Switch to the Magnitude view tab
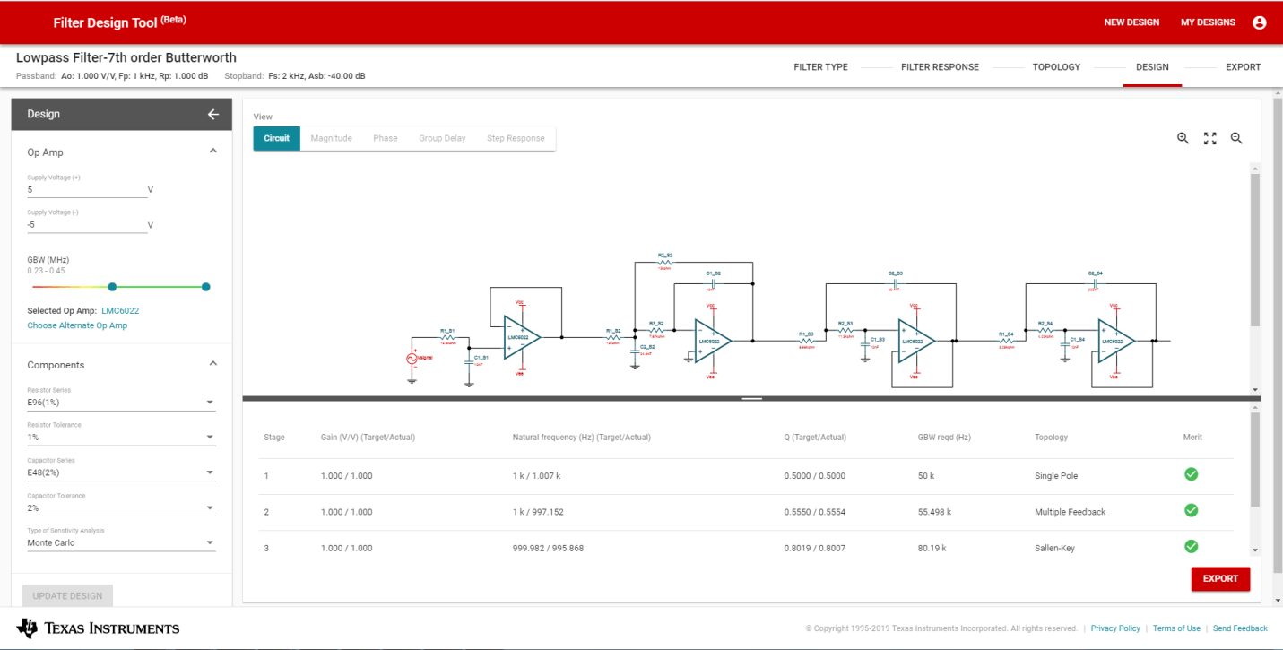Image resolution: width=1283 pixels, height=650 pixels. coord(331,138)
